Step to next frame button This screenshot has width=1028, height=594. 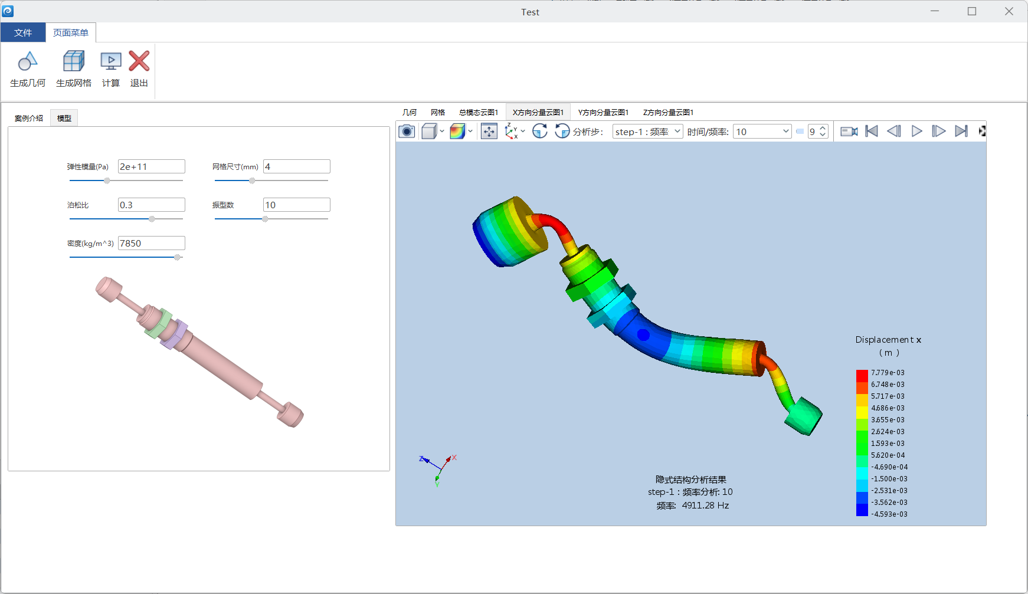coord(939,131)
